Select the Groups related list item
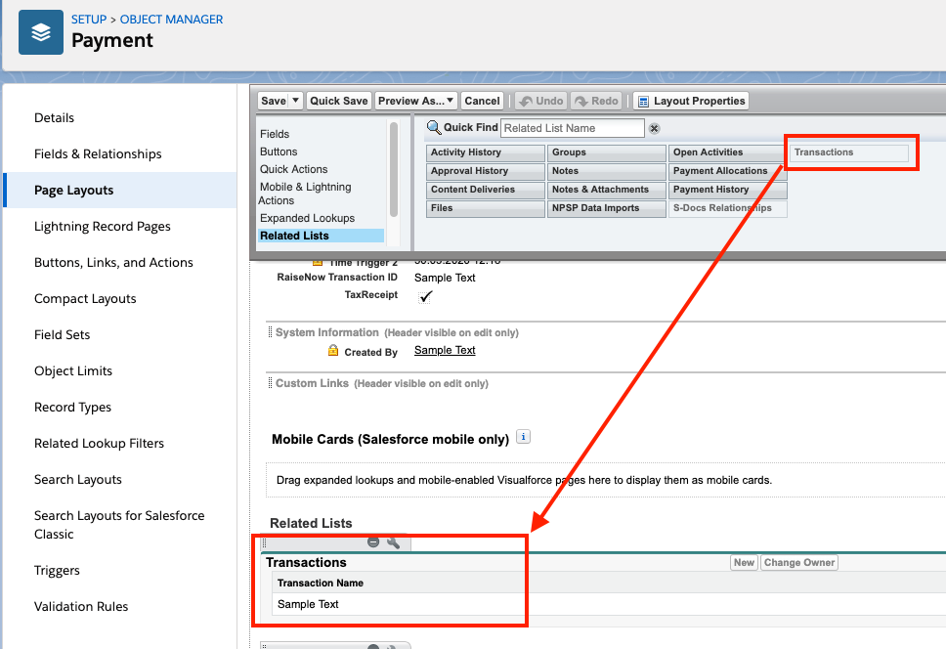946x649 pixels. click(606, 152)
